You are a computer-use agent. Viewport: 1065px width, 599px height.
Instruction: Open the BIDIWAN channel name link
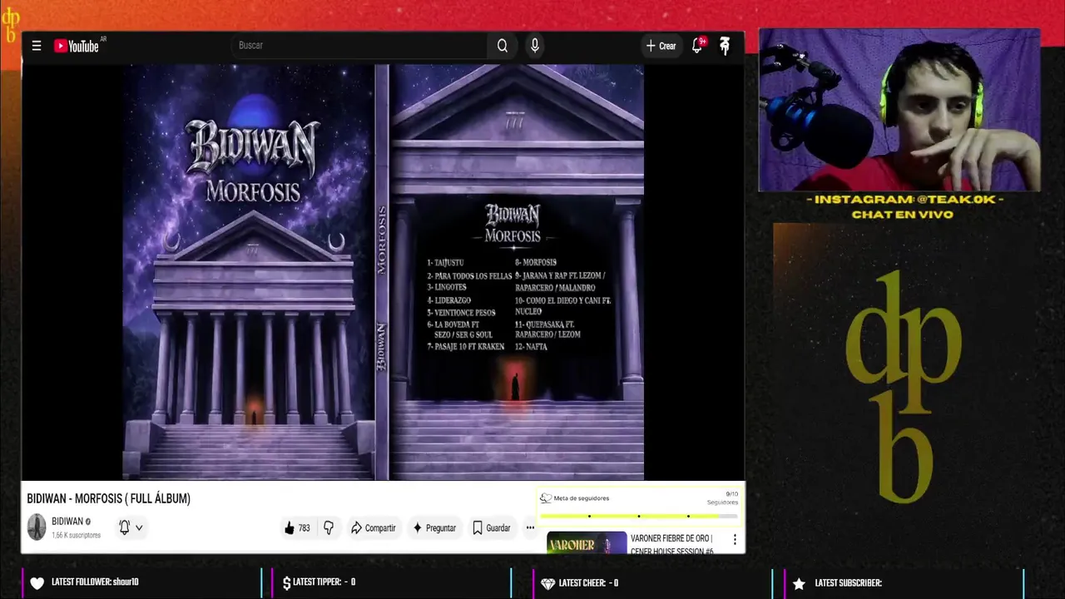click(x=67, y=522)
